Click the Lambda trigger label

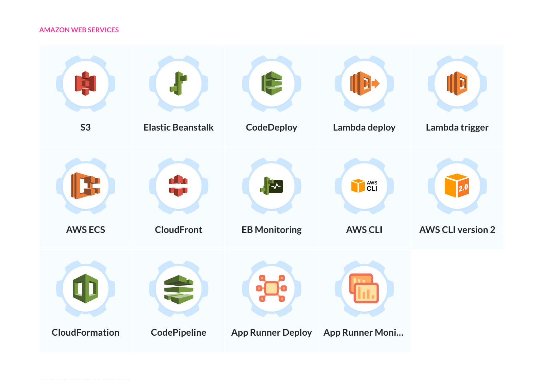point(457,127)
